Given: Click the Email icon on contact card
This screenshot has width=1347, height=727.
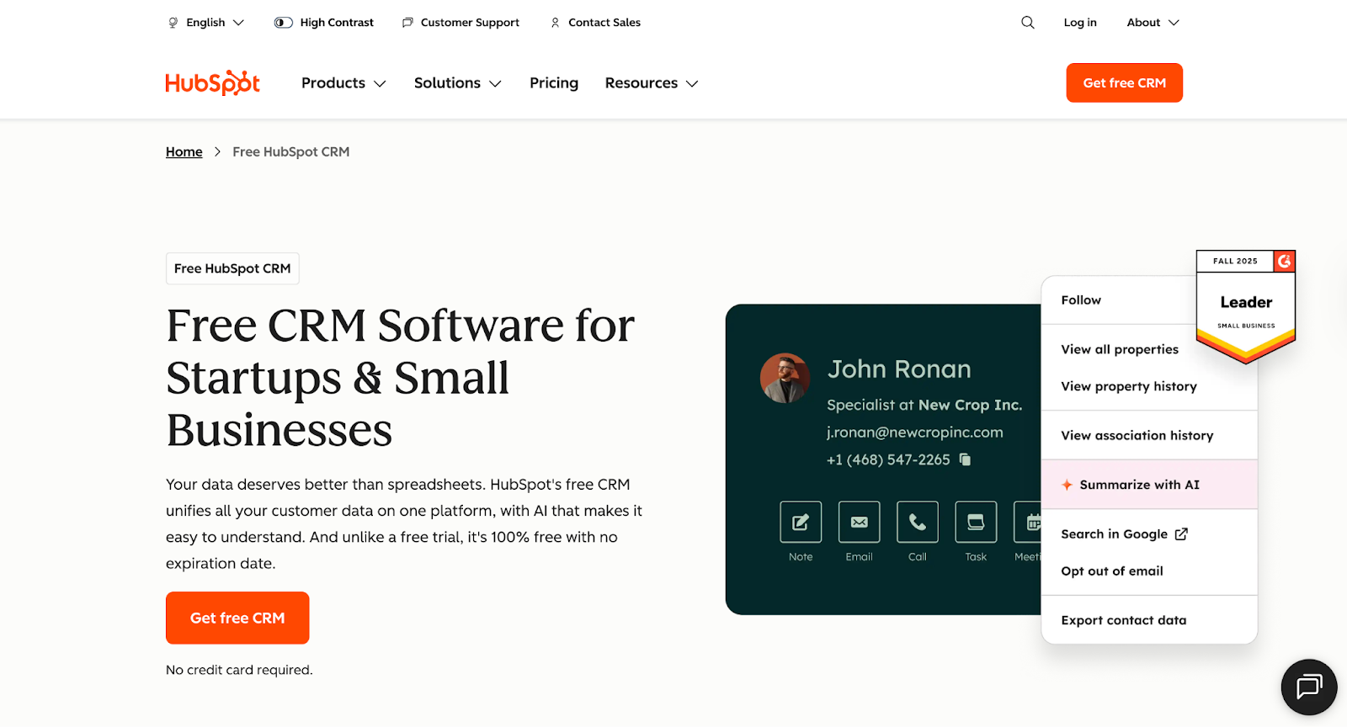Looking at the screenshot, I should (859, 523).
